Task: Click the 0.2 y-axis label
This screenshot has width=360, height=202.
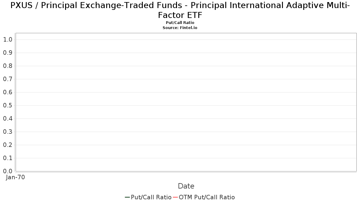Action: (x=7, y=145)
